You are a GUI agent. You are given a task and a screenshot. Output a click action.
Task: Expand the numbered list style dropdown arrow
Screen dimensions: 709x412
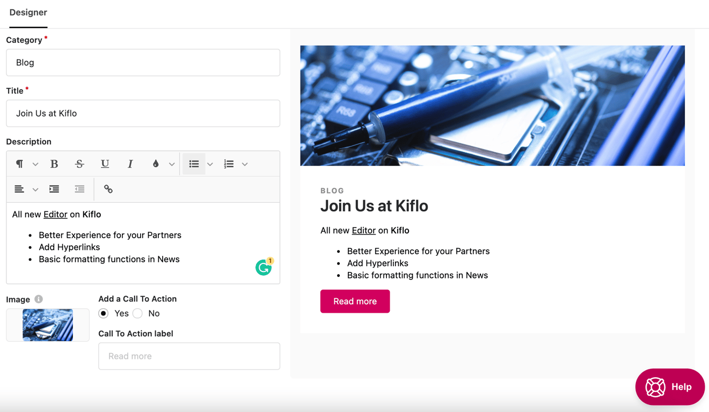[245, 164]
